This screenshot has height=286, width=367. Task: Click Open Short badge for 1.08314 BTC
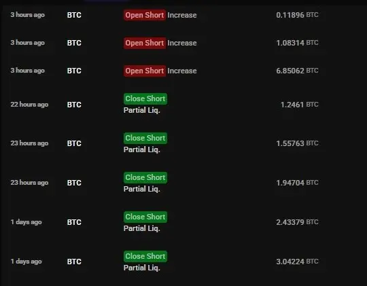[x=145, y=43]
